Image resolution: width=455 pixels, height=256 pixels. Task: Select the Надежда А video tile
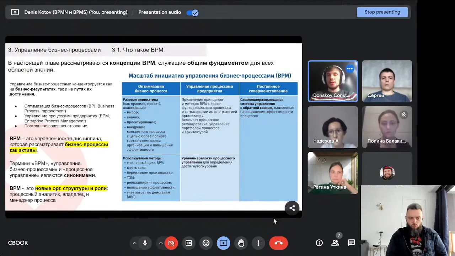pyautogui.click(x=333, y=127)
